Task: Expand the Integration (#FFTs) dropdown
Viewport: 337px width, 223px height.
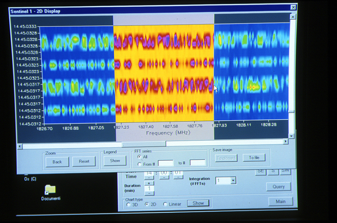Action: (x=234, y=181)
